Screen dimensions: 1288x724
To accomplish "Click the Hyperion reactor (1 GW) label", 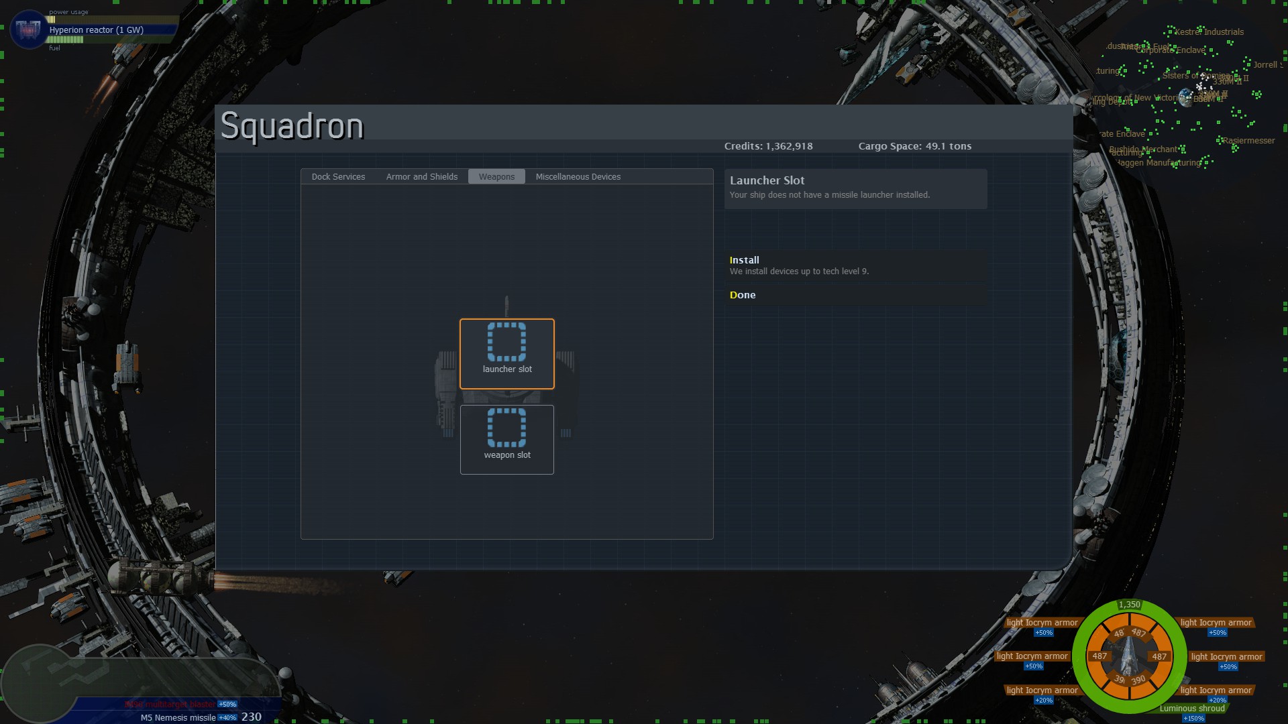I will tap(97, 30).
